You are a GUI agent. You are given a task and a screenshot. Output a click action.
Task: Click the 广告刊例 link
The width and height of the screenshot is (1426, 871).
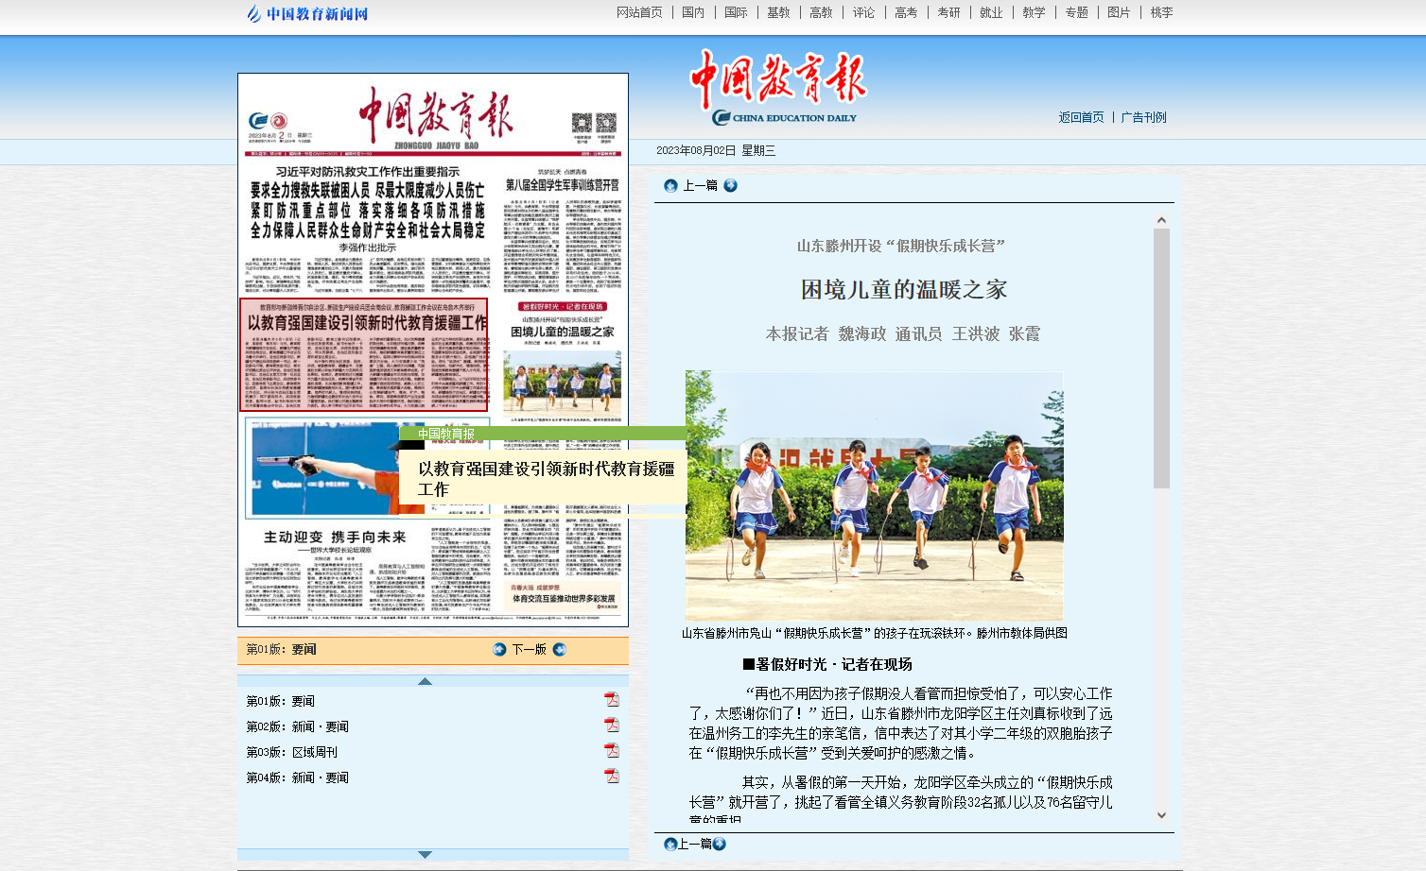(1143, 117)
